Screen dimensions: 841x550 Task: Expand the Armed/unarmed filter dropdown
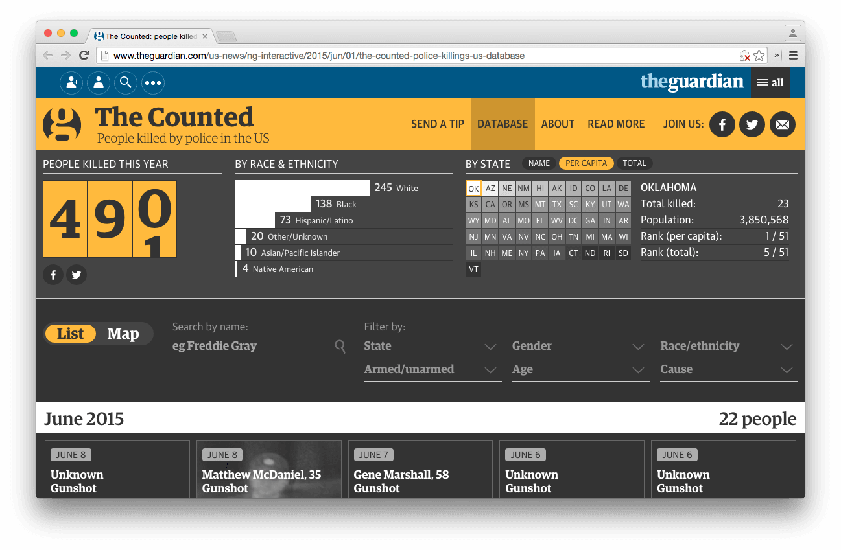point(432,370)
